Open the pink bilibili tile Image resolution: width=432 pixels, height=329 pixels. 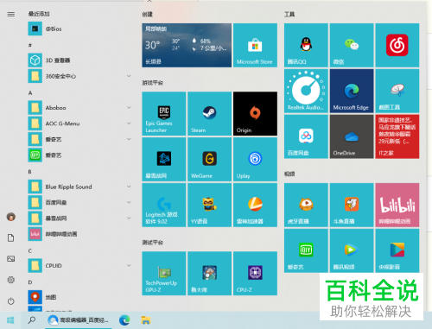tap(397, 205)
